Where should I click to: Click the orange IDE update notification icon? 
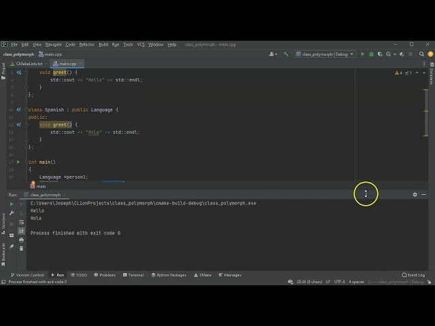pos(430,54)
